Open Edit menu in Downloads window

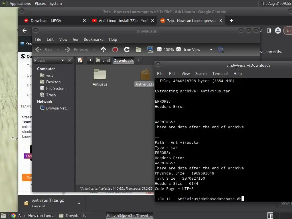pyautogui.click(x=50, y=39)
